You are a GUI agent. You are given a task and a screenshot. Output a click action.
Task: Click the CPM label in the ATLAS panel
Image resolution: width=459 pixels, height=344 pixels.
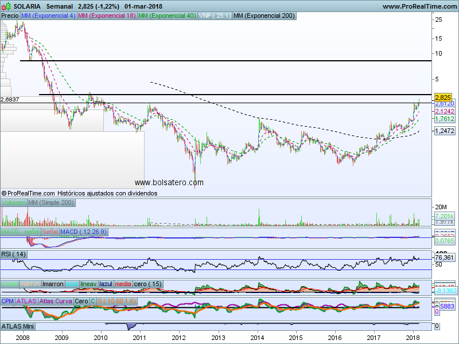tap(7, 301)
